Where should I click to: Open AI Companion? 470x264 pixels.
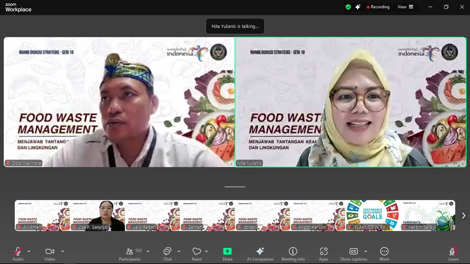pos(260,254)
